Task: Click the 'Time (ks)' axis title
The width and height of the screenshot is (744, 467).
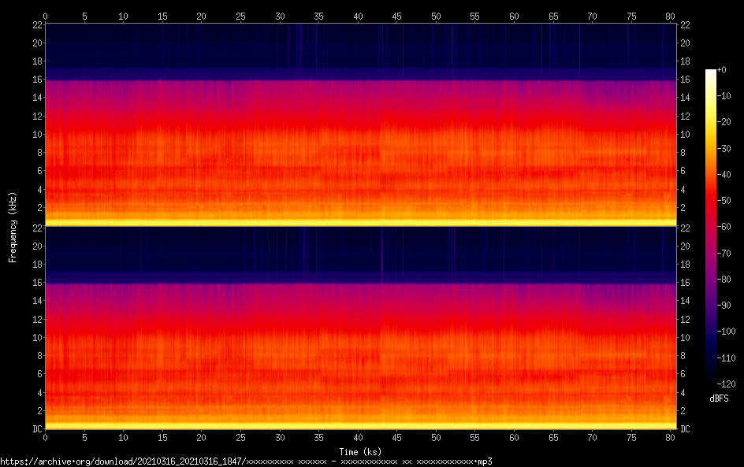Action: (360, 451)
